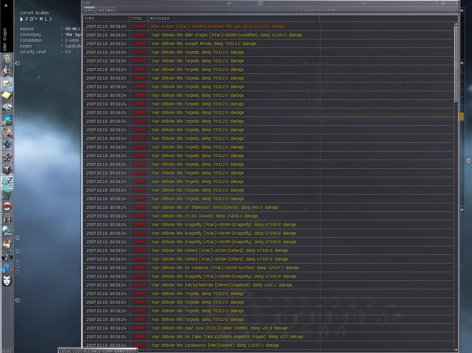Switch to the SETTINGS tab
Image resolution: width=472 pixels, height=353 pixels.
click(107, 10)
